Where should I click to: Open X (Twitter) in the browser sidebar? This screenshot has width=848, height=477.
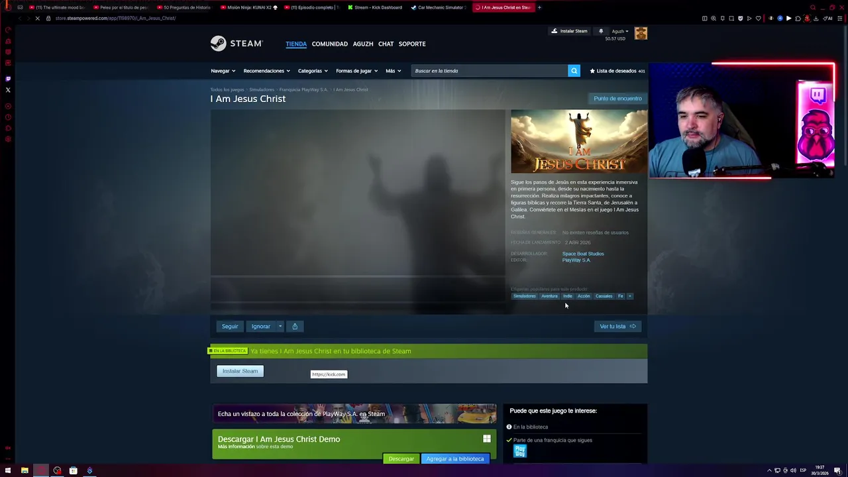tap(8, 89)
